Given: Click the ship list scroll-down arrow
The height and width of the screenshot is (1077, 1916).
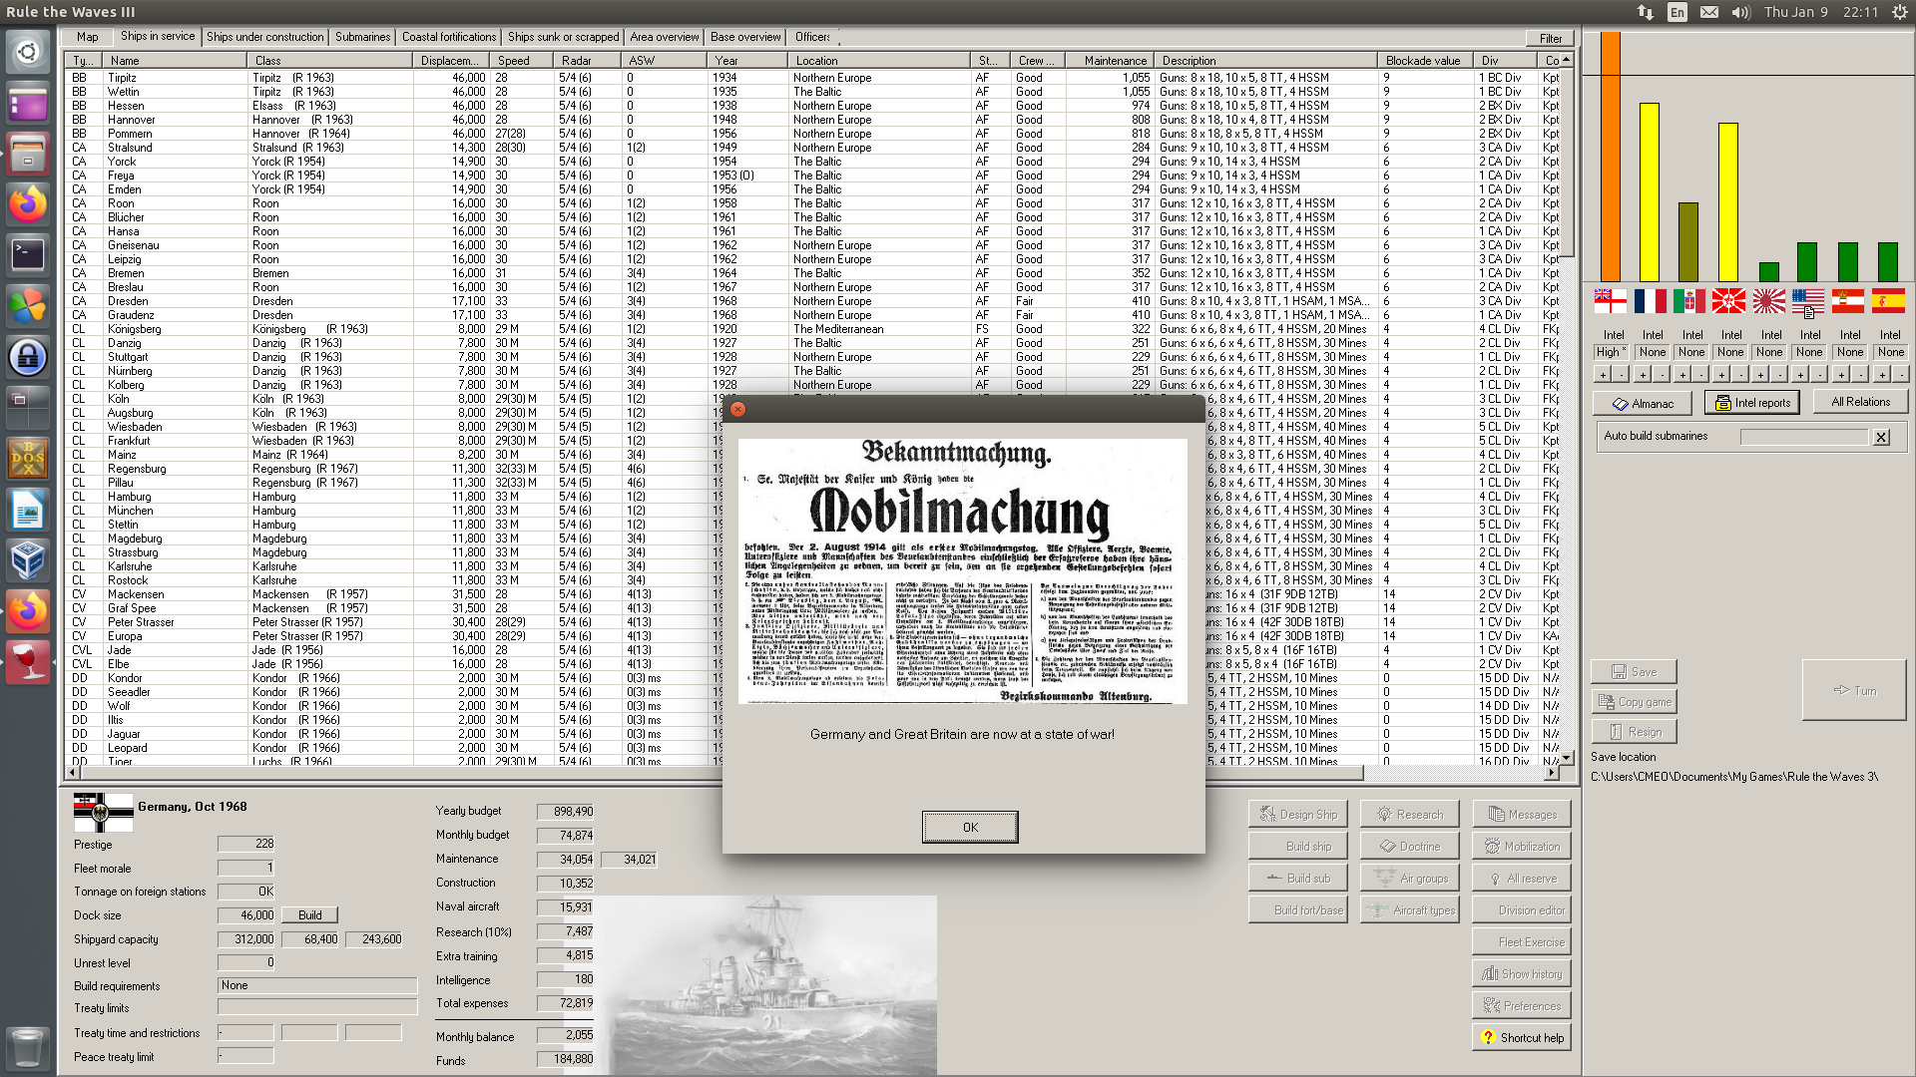Looking at the screenshot, I should point(1567,758).
